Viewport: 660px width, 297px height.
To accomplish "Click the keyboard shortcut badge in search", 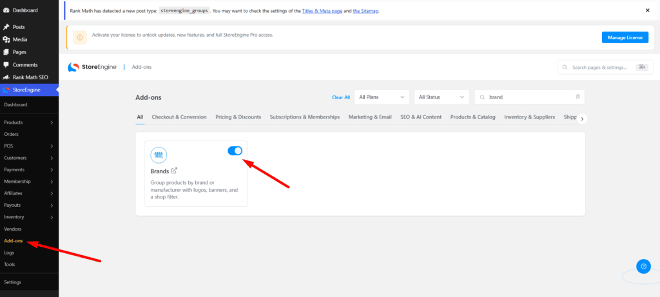I will [x=642, y=67].
